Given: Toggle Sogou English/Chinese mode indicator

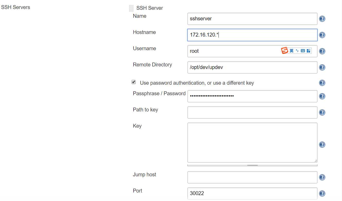Looking at the screenshot, I should (x=292, y=51).
